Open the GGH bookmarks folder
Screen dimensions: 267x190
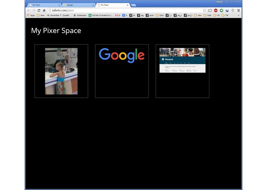coord(160,15)
